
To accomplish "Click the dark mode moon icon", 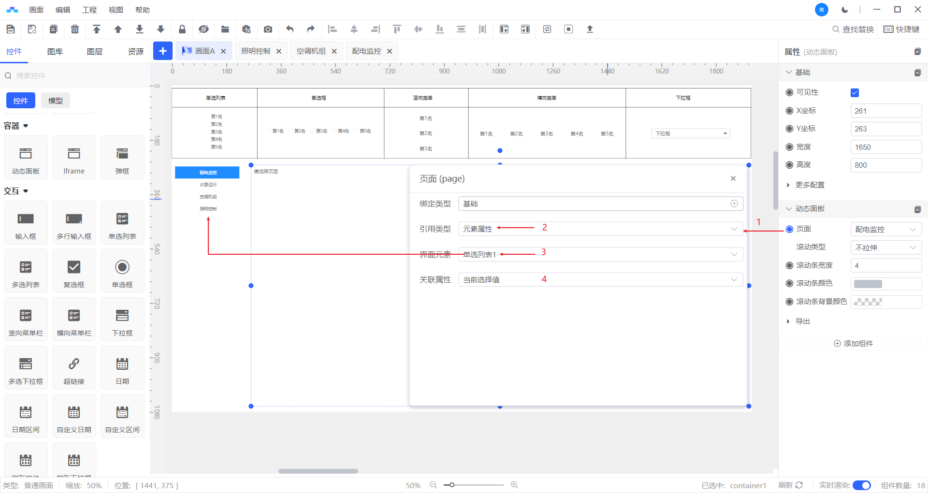I will [x=845, y=10].
